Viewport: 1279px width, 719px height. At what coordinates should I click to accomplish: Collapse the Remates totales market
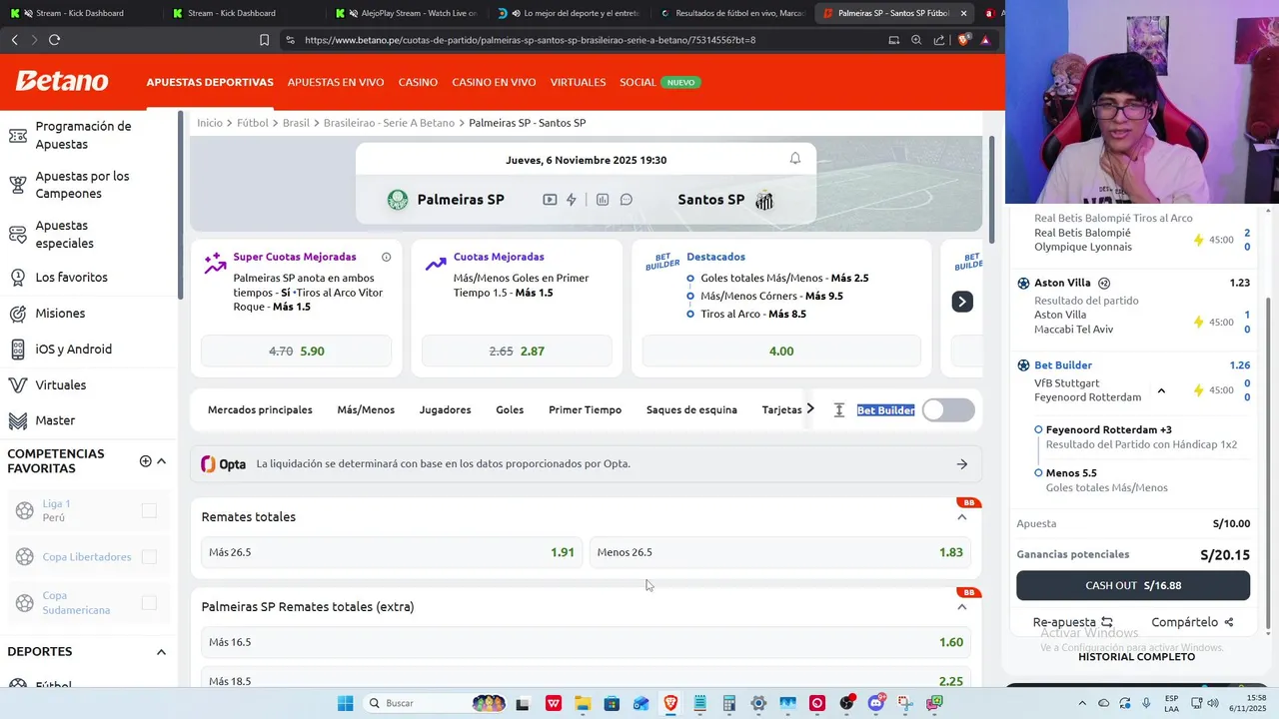coord(962,517)
